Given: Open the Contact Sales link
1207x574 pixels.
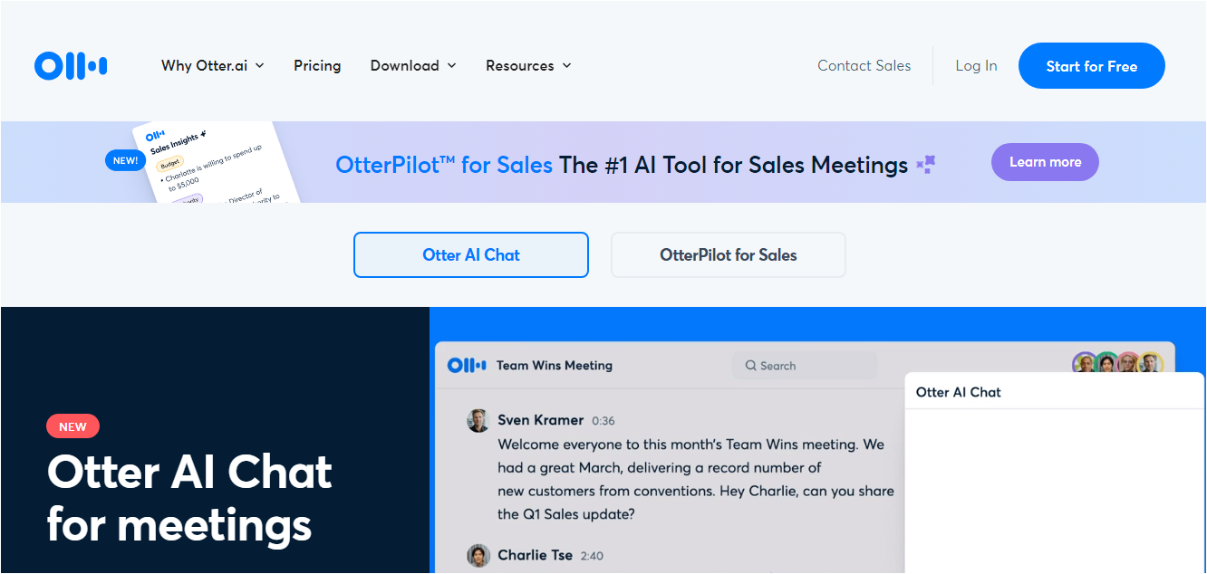Looking at the screenshot, I should 864,66.
